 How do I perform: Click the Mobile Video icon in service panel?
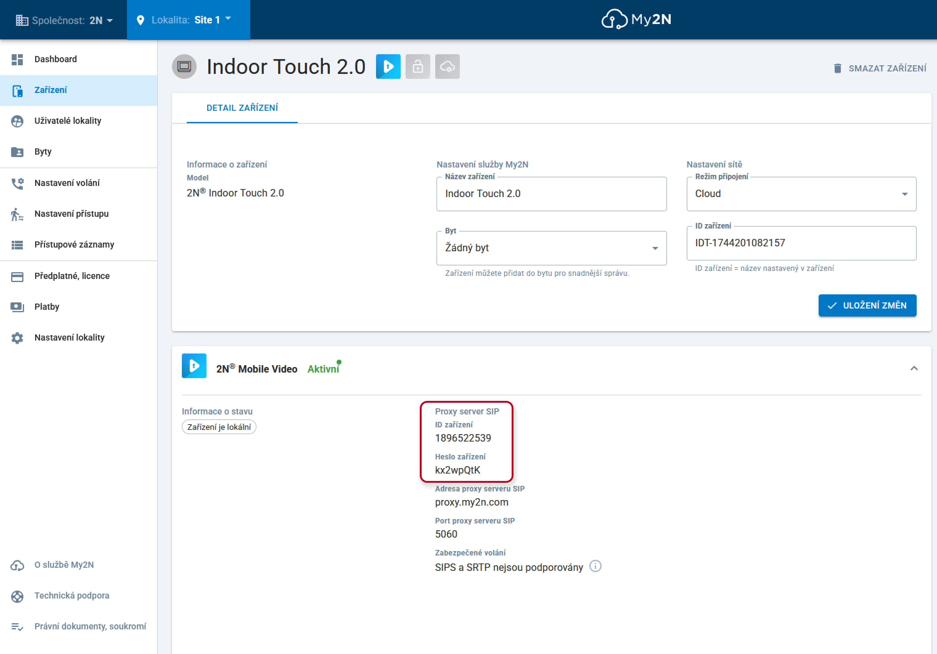tap(194, 366)
